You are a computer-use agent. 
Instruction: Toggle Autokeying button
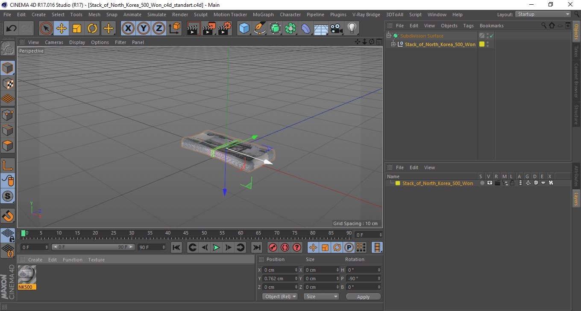[x=285, y=247]
